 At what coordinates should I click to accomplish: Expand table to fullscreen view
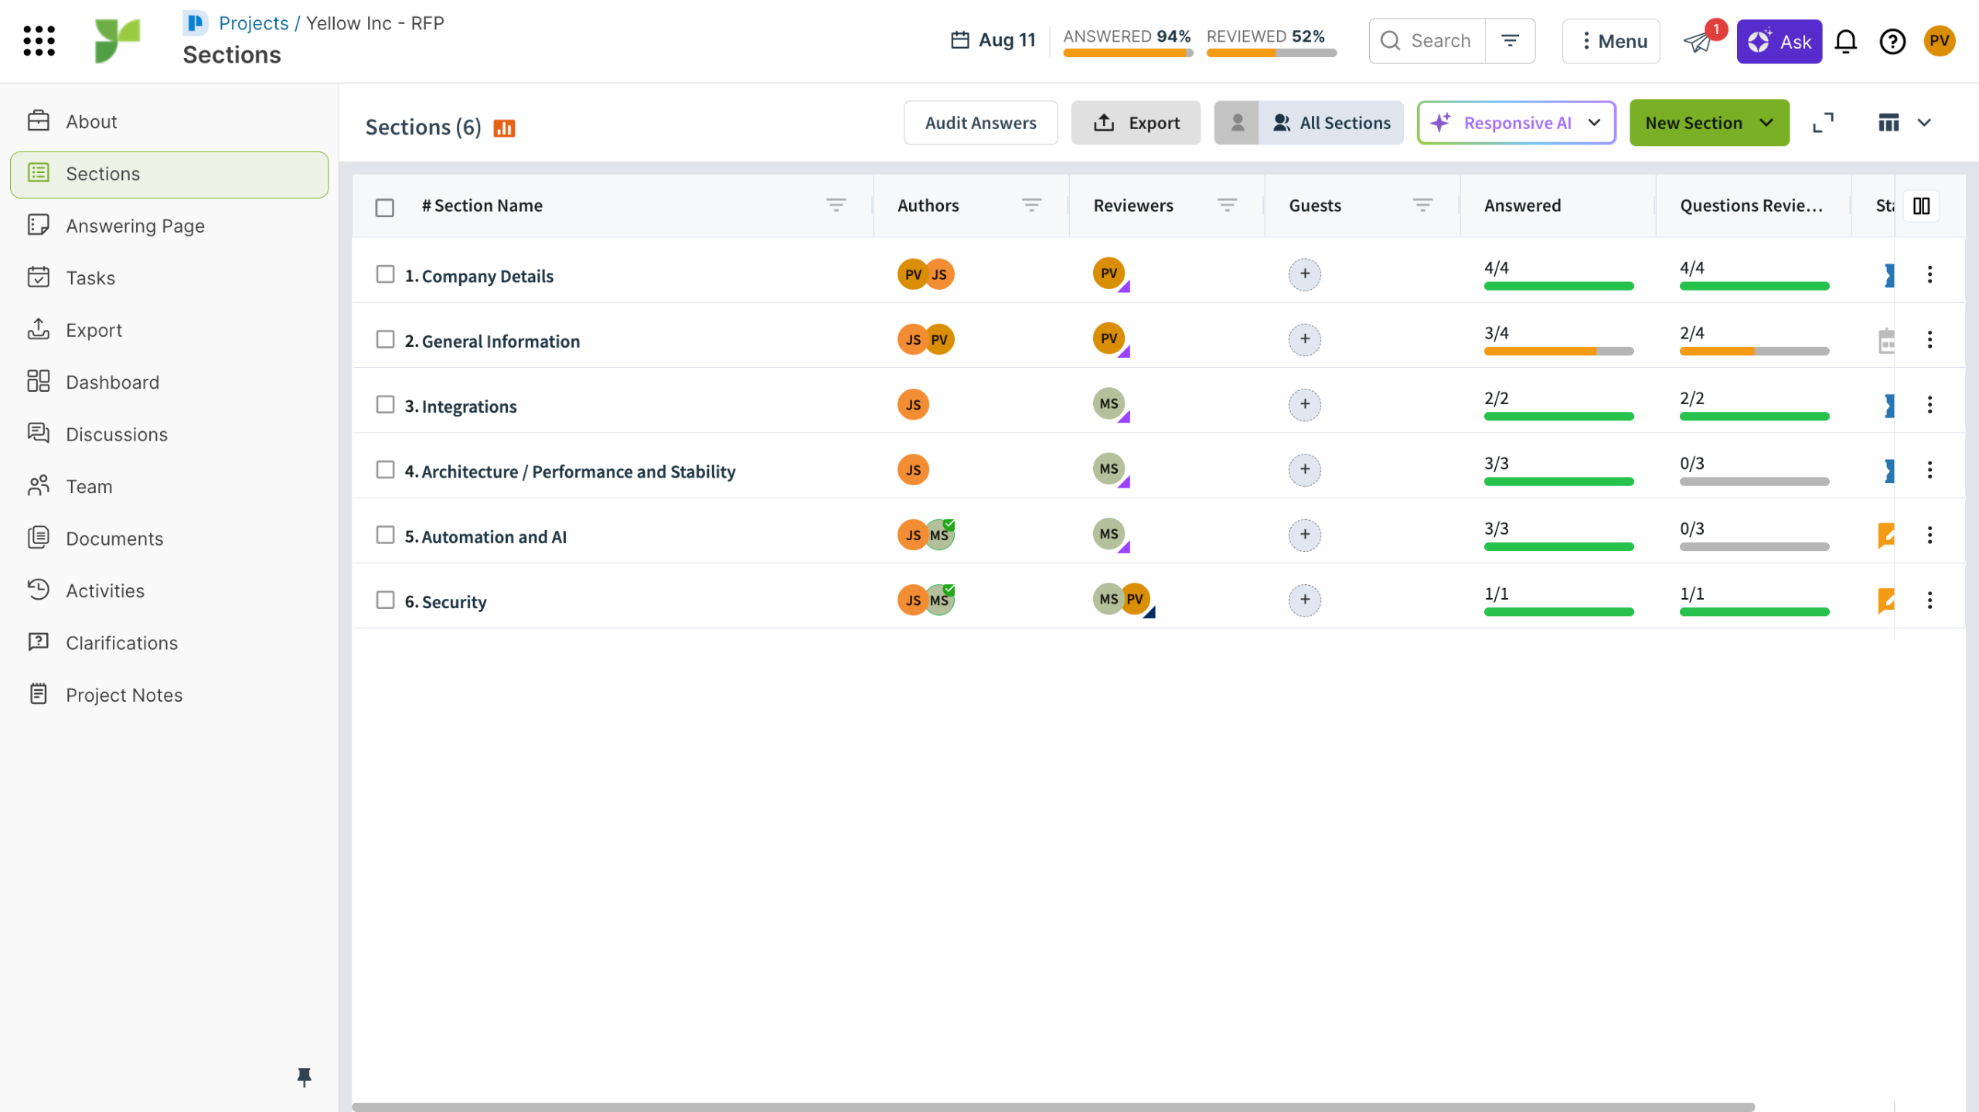(x=1823, y=123)
